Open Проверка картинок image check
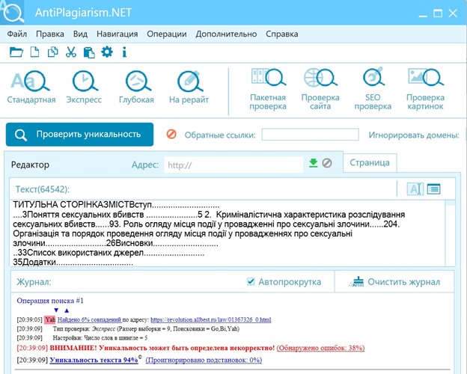Viewport: 467px width, 374px height. tap(425, 89)
